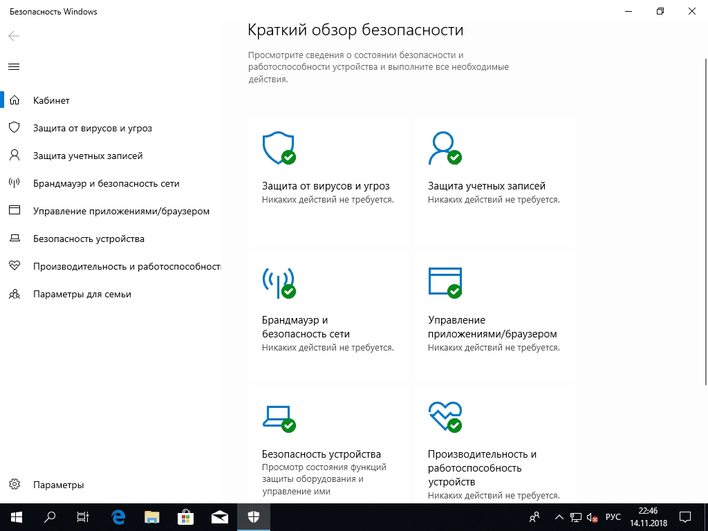Toggle the hamburger navigation menu
The image size is (708, 531).
point(14,67)
